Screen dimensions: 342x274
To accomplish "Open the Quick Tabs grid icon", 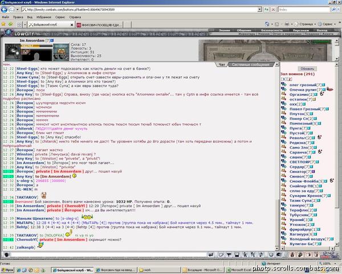I will point(19,25).
